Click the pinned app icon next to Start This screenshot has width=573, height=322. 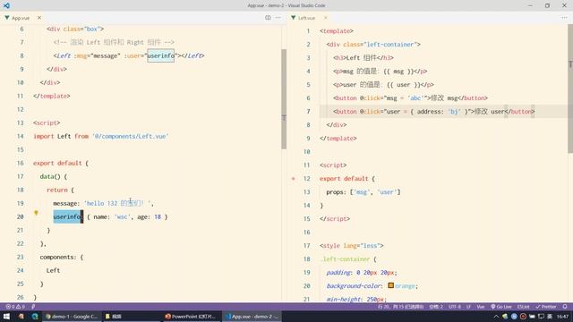(21, 317)
